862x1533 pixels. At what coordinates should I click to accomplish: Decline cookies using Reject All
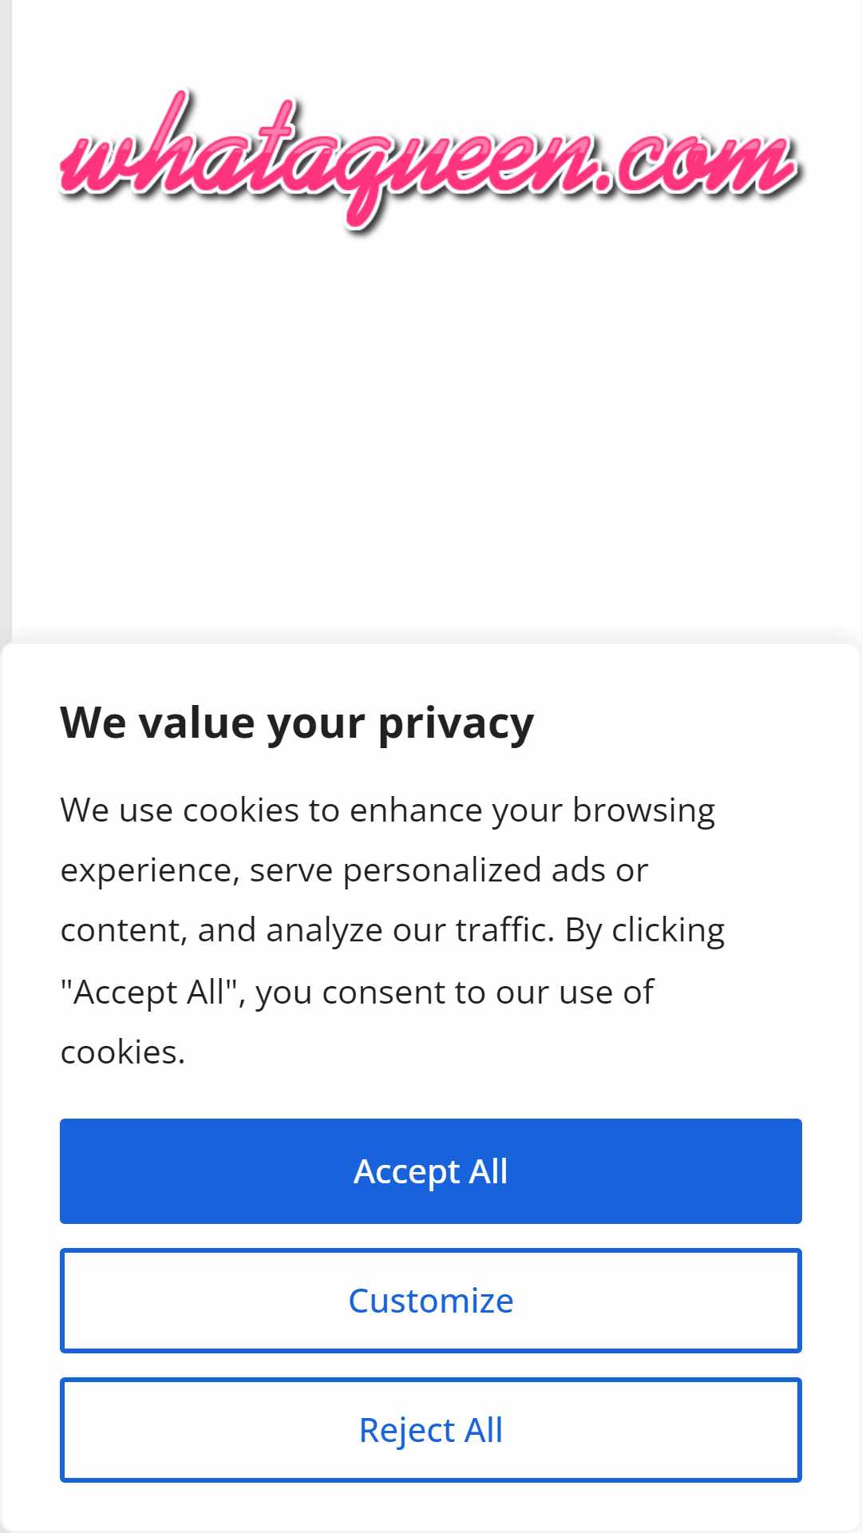(431, 1430)
